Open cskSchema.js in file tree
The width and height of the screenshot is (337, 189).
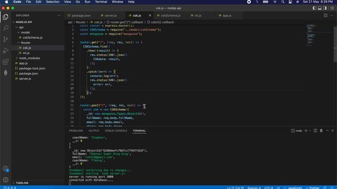click(33, 37)
